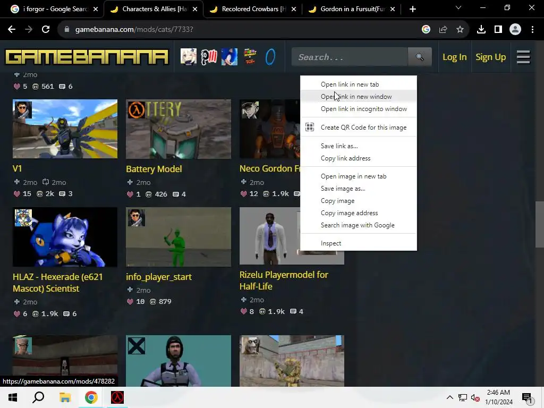Bookmark this page with the star
Viewport: 544px width, 408px height.
pyautogui.click(x=460, y=30)
